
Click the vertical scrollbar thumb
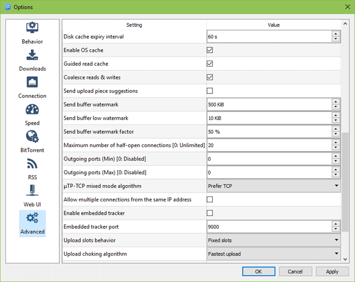(x=345, y=182)
